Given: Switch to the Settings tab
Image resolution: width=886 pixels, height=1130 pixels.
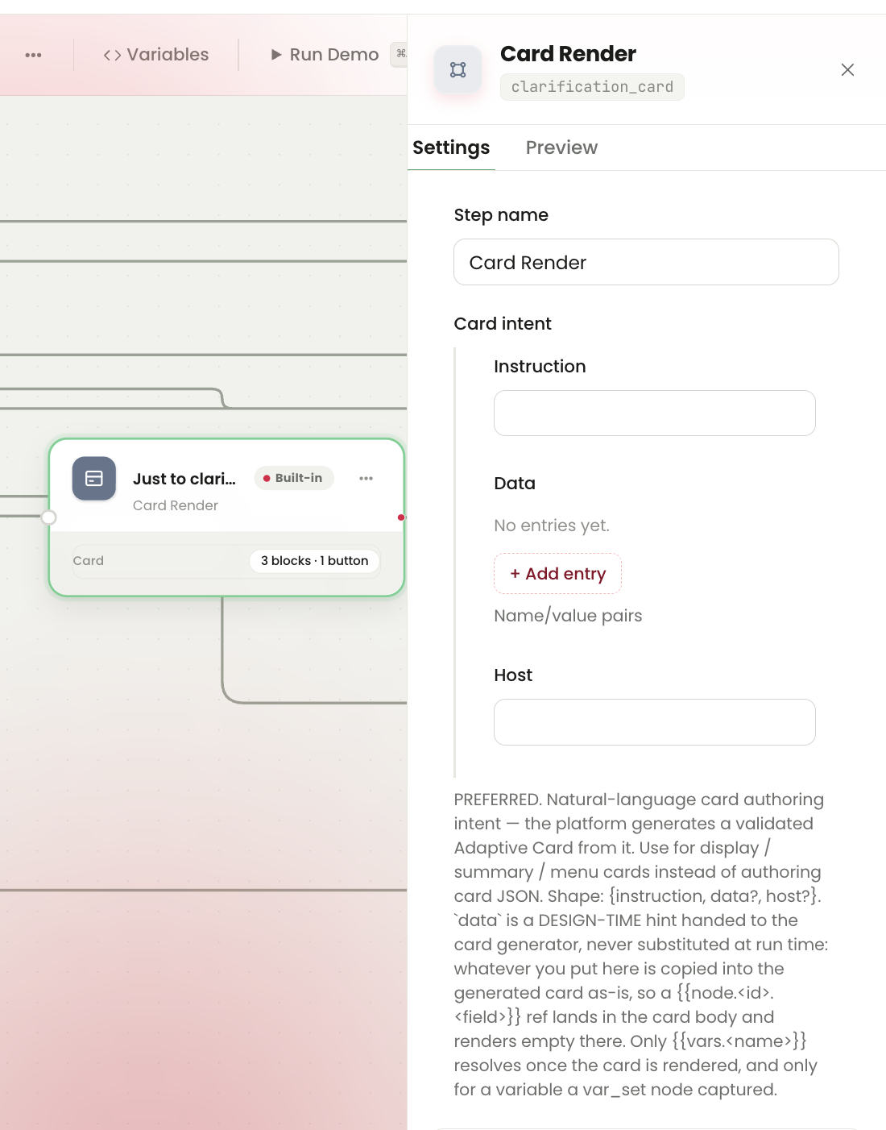Looking at the screenshot, I should (451, 147).
